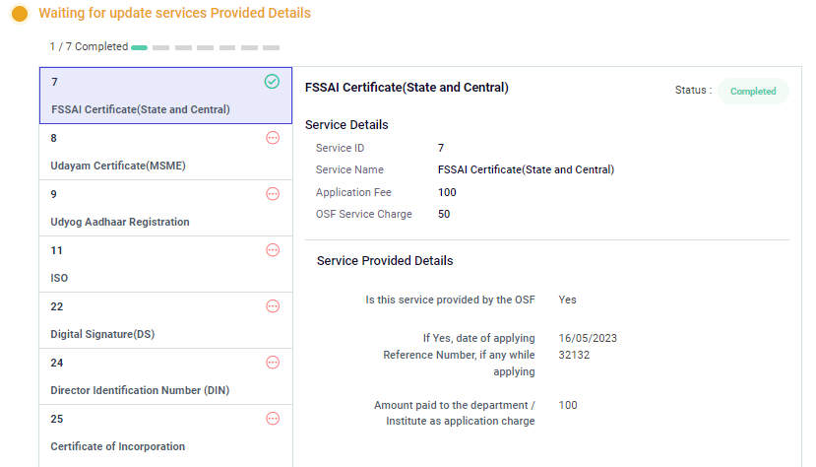
Task: Select Udyog Aadhaar Registration from the list
Action: 120,222
